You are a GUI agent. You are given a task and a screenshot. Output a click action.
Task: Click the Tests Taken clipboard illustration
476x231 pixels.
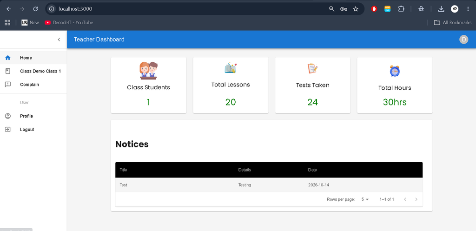(x=313, y=68)
